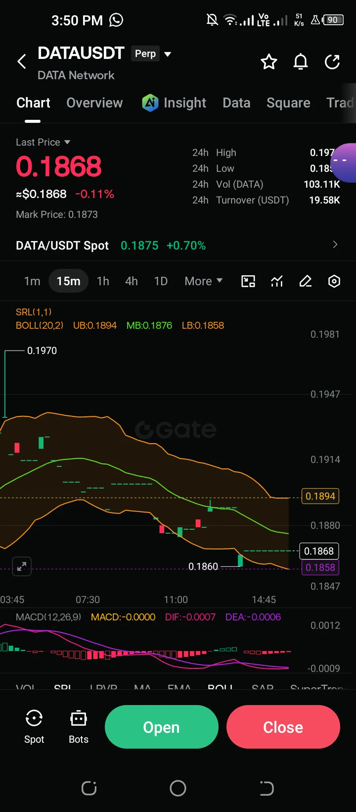Screen dimensions: 356x812
Task: Tap the battery indicator
Action: (333, 20)
